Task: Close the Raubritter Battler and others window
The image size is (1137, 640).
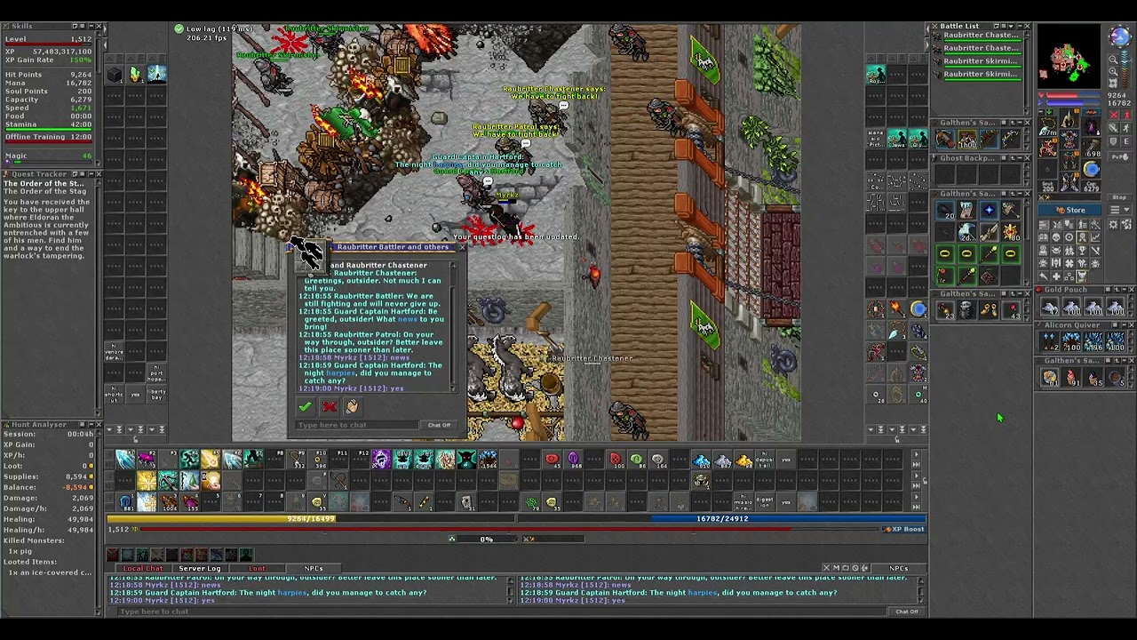Action: [463, 247]
